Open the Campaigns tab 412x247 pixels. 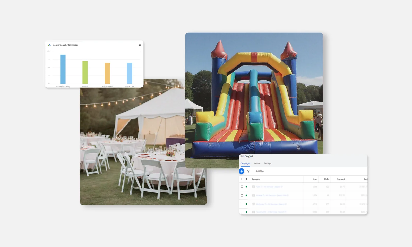(245, 163)
